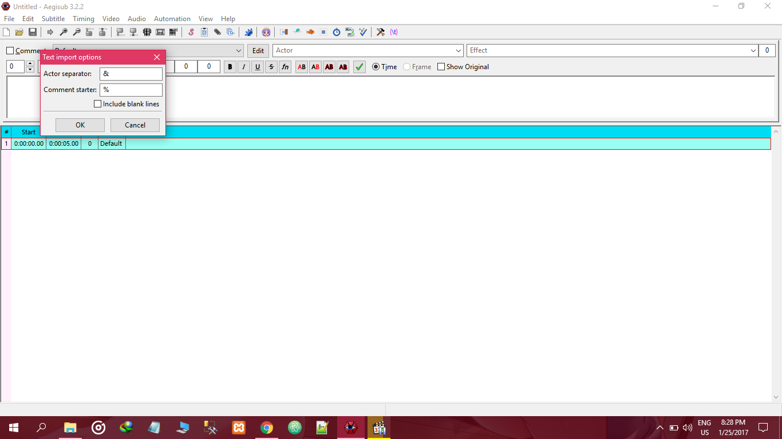Image resolution: width=782 pixels, height=439 pixels.
Task: Expand the Actor combo box
Action: pyautogui.click(x=458, y=50)
